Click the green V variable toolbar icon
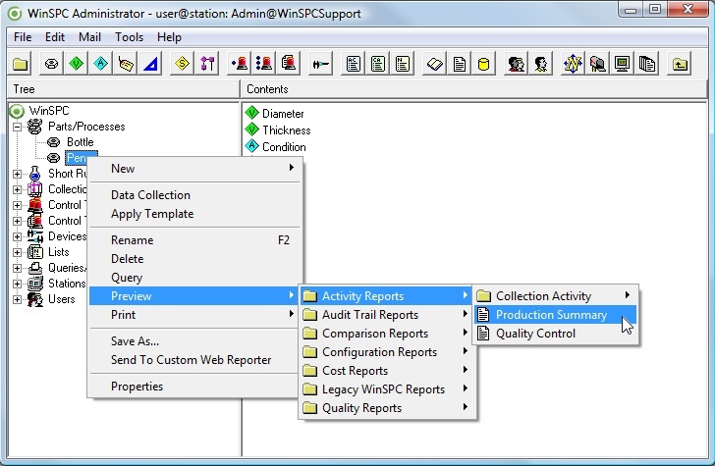 pos(77,64)
